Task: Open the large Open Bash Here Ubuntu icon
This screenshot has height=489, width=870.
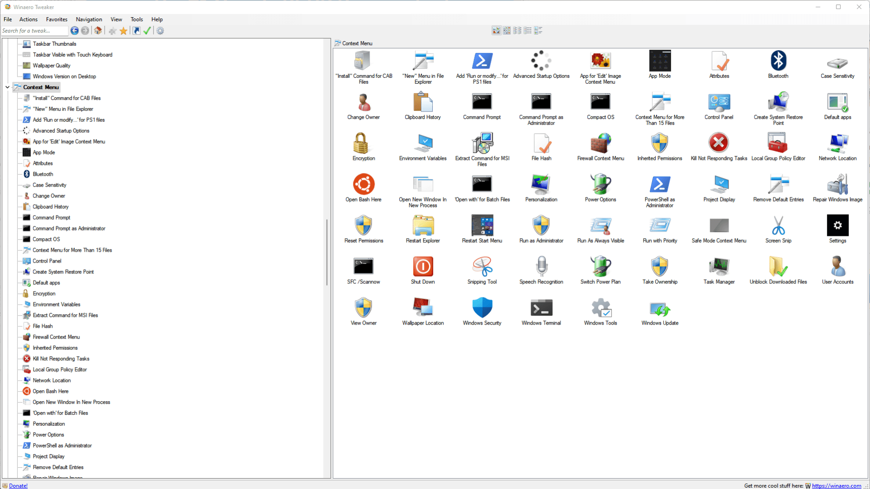Action: (x=363, y=184)
